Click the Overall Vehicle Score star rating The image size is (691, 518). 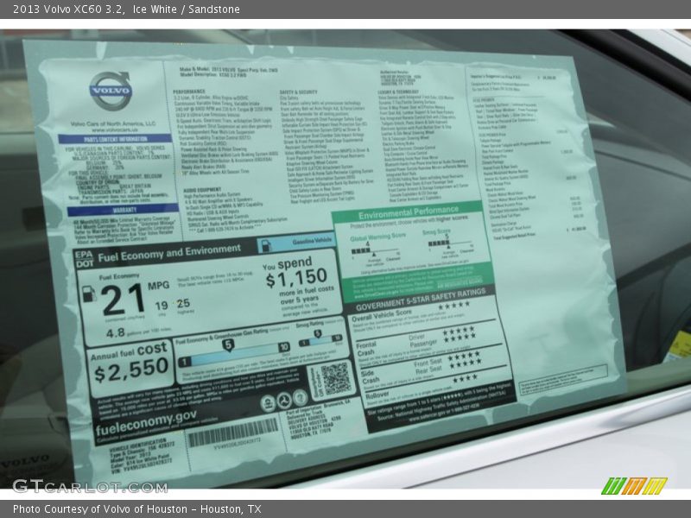point(453,305)
